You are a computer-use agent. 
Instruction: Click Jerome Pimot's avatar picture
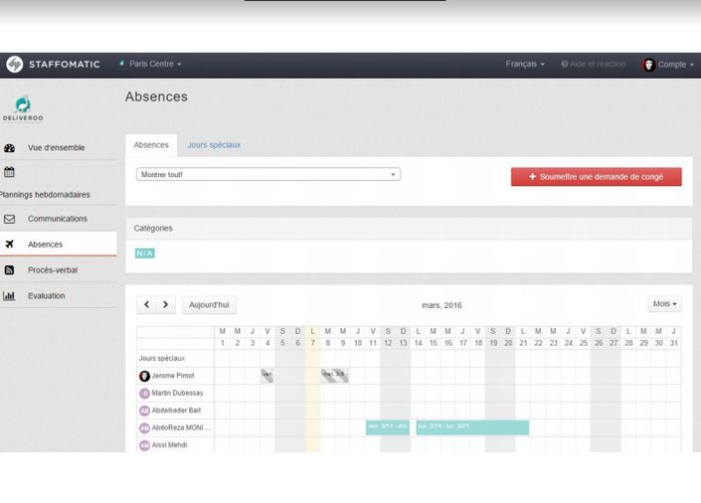point(144,376)
